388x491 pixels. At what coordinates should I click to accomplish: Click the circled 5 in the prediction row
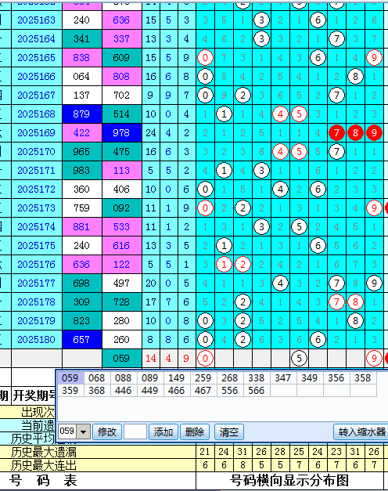click(x=299, y=358)
